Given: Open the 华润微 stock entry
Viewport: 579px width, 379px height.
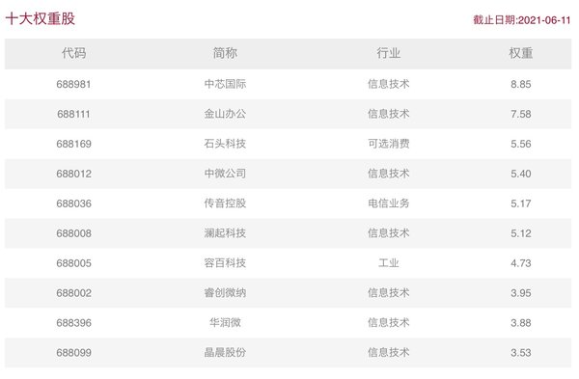Looking at the screenshot, I should [x=225, y=323].
